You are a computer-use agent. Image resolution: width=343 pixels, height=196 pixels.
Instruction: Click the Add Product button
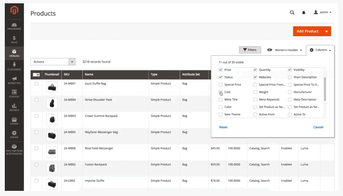click(x=308, y=31)
